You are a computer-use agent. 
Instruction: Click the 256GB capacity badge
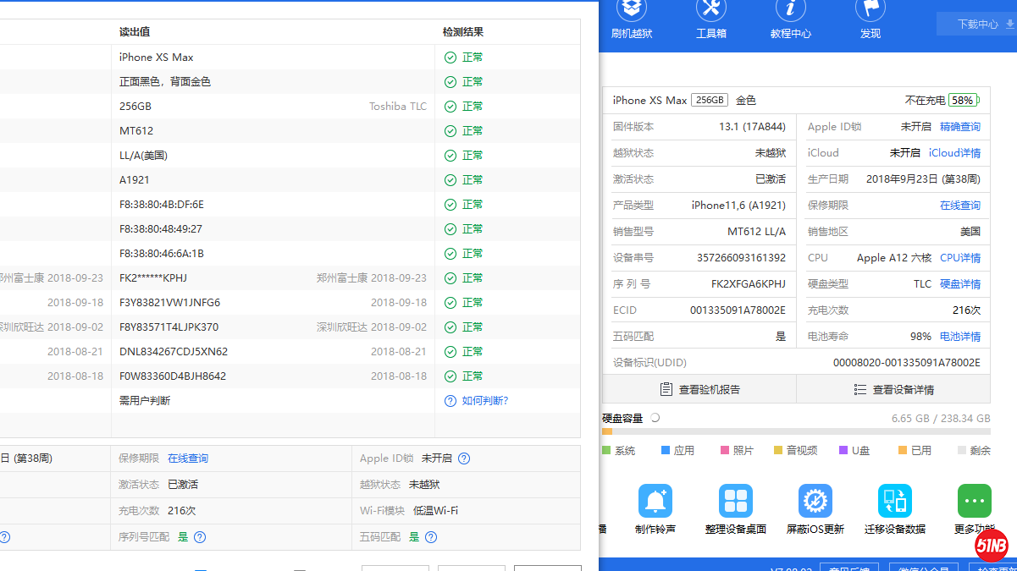(709, 100)
